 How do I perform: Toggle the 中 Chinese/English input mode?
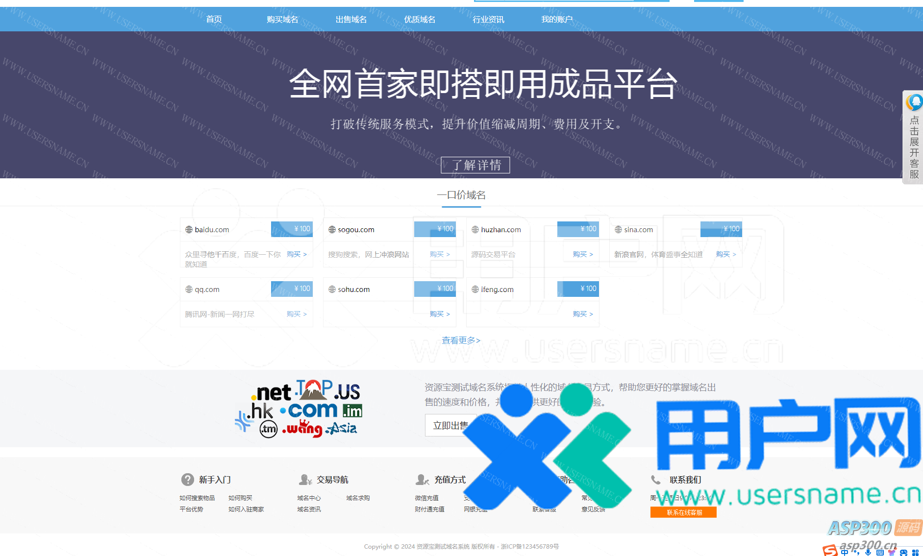click(x=845, y=552)
